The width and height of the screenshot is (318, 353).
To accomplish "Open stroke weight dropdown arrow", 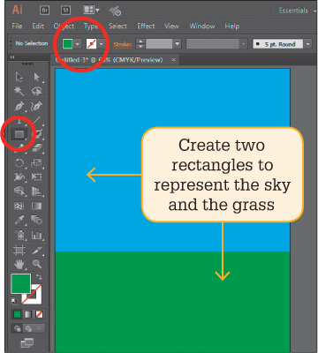I will pos(178,44).
